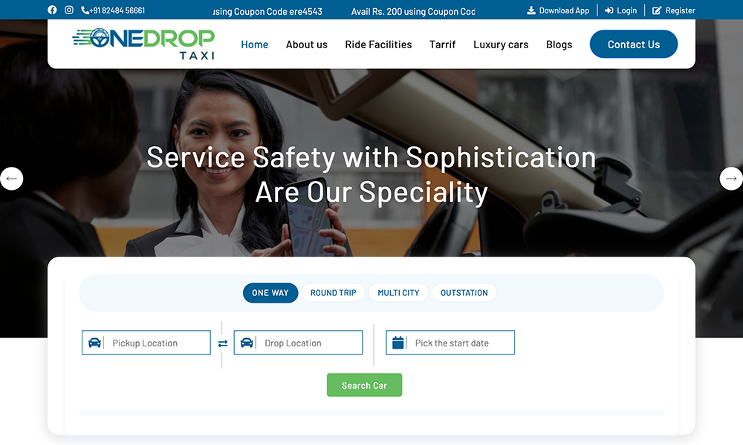The image size is (743, 445).
Task: Advance slider with right arrow
Action: pos(731,179)
